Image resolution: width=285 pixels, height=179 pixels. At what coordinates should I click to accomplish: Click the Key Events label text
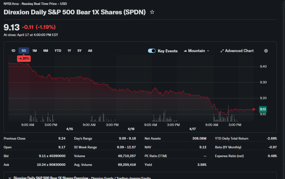click(168, 51)
